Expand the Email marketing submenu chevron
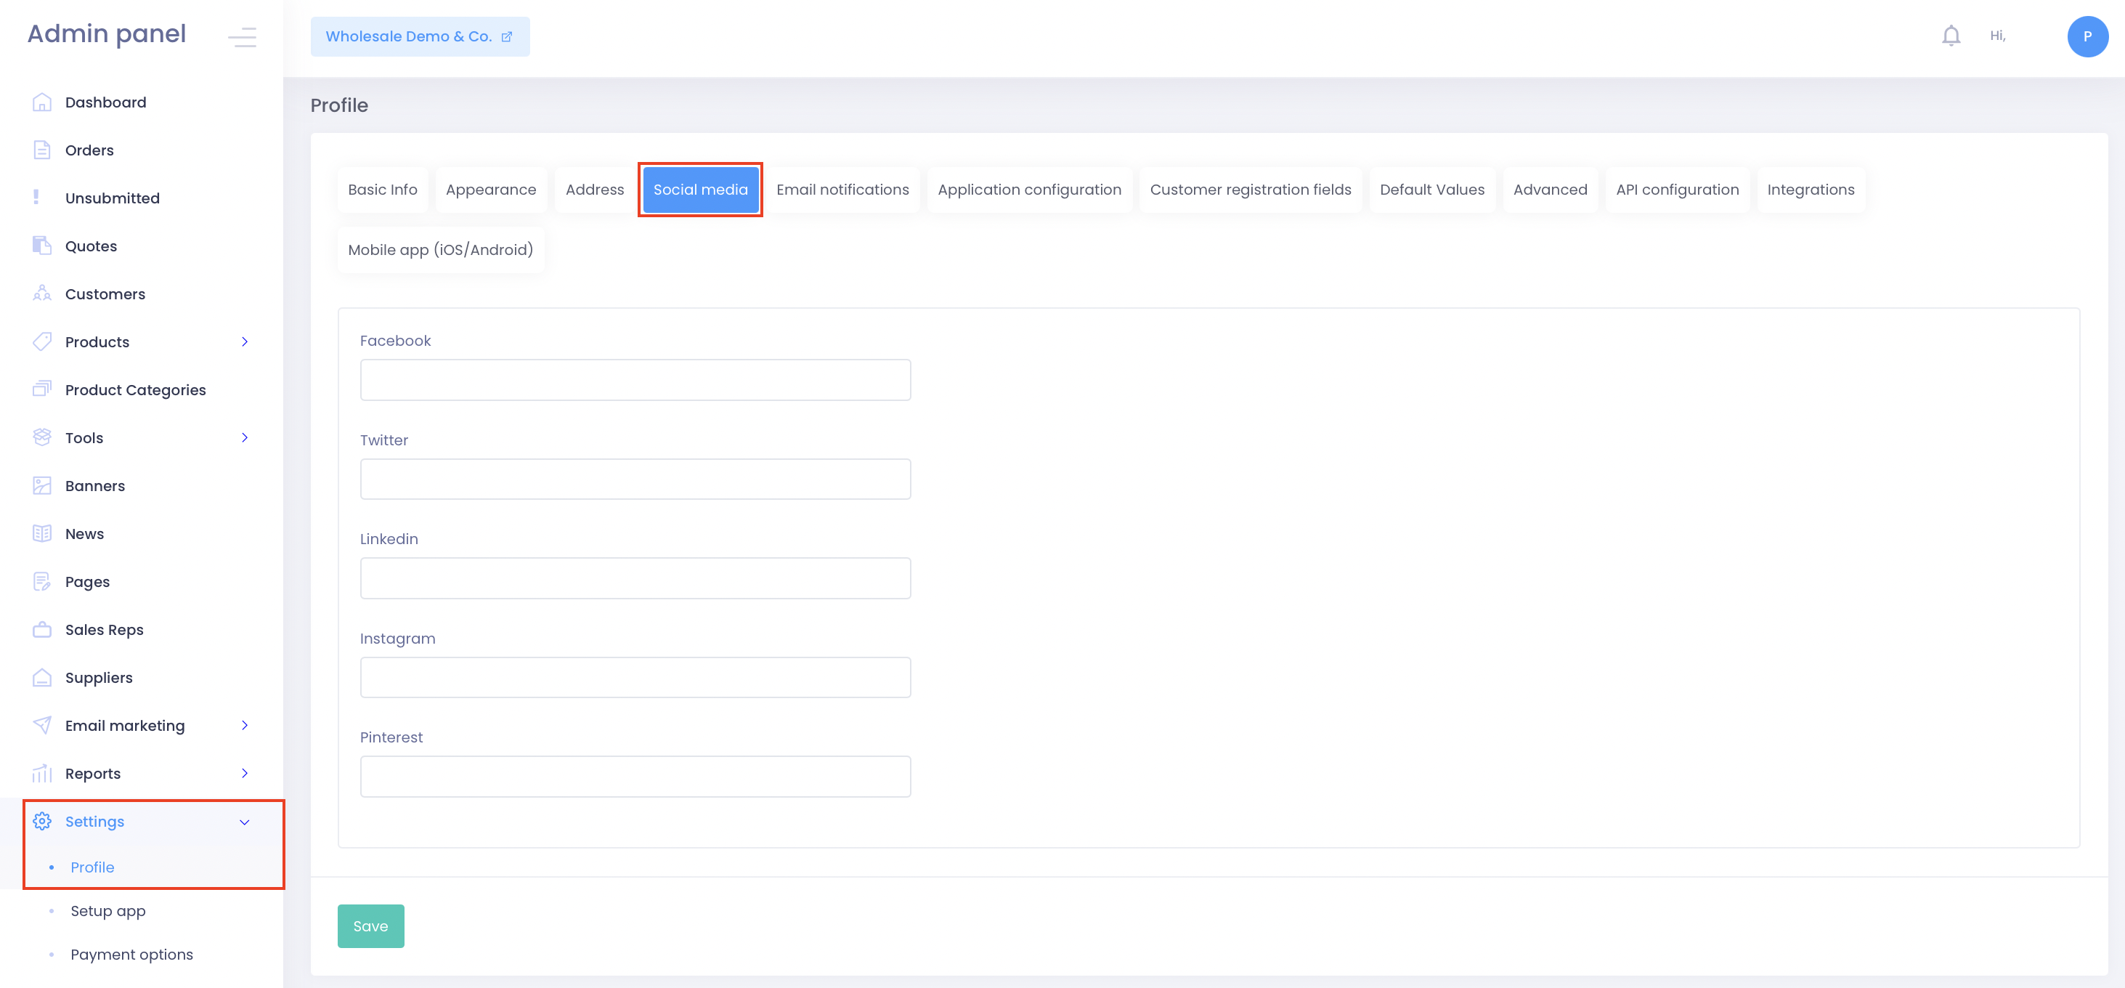Screen dimensions: 2125x988 [244, 726]
